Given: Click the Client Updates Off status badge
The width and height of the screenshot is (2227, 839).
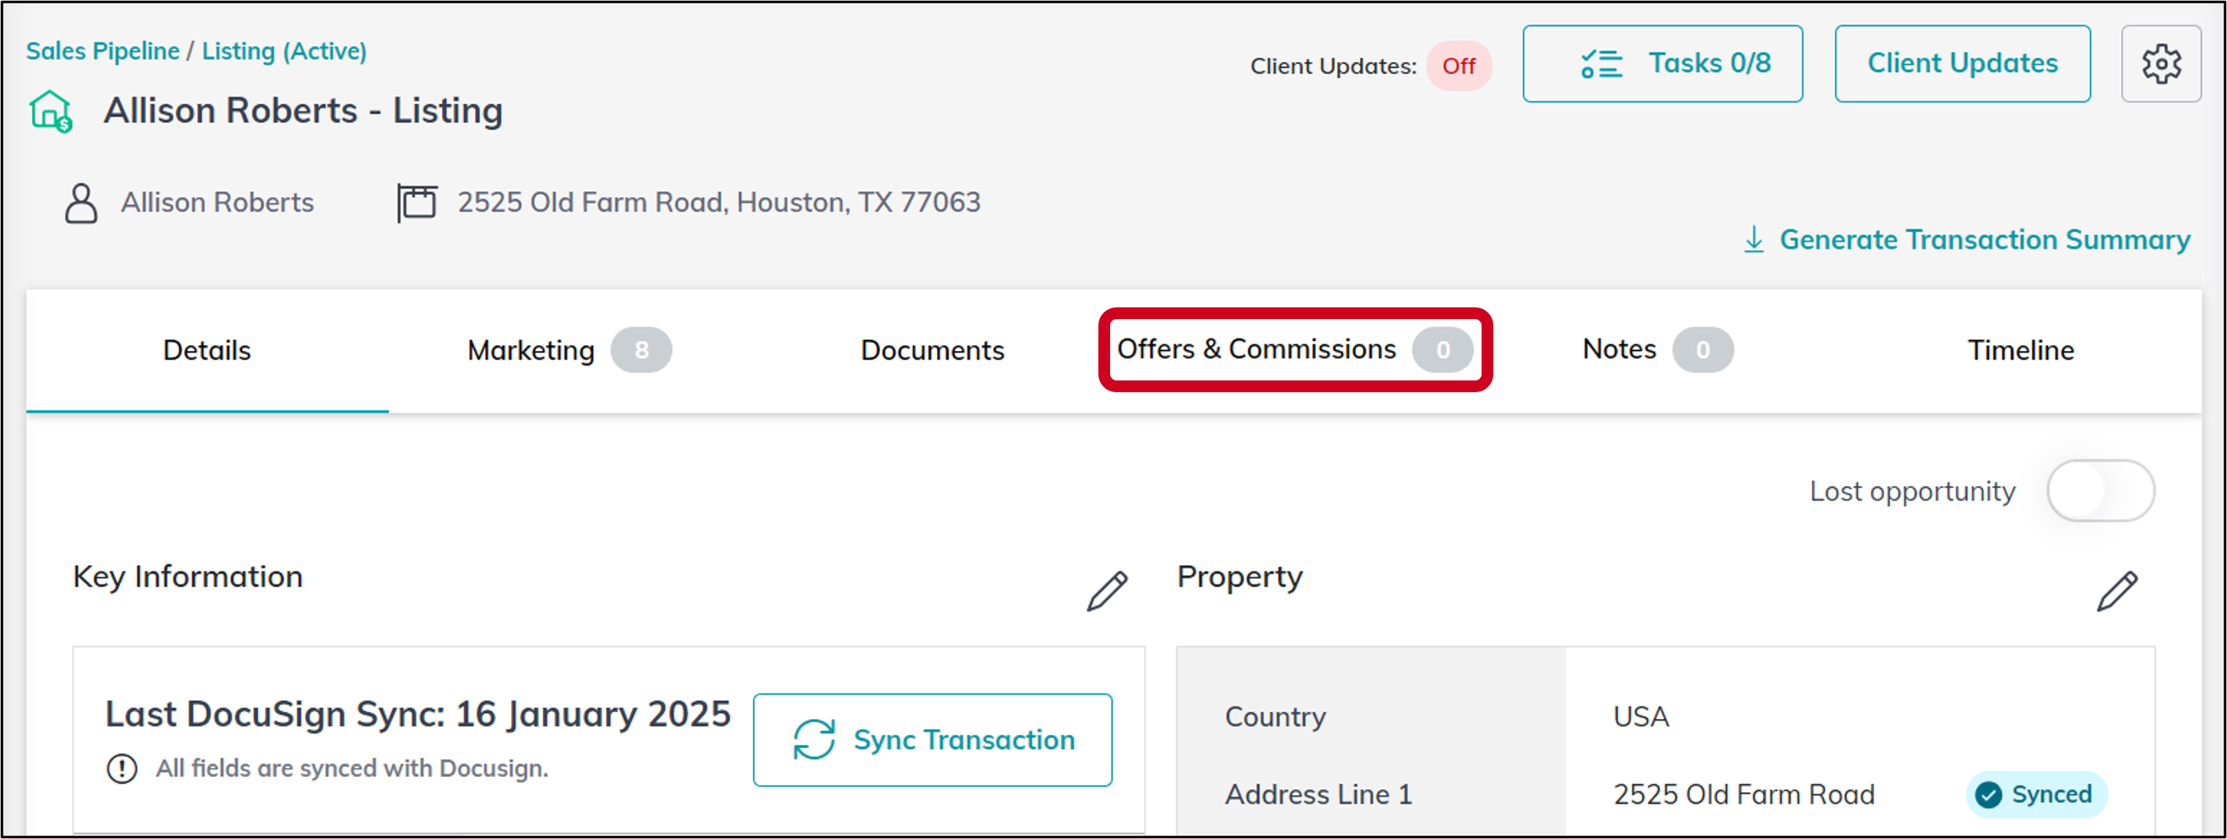Looking at the screenshot, I should click(x=1457, y=66).
